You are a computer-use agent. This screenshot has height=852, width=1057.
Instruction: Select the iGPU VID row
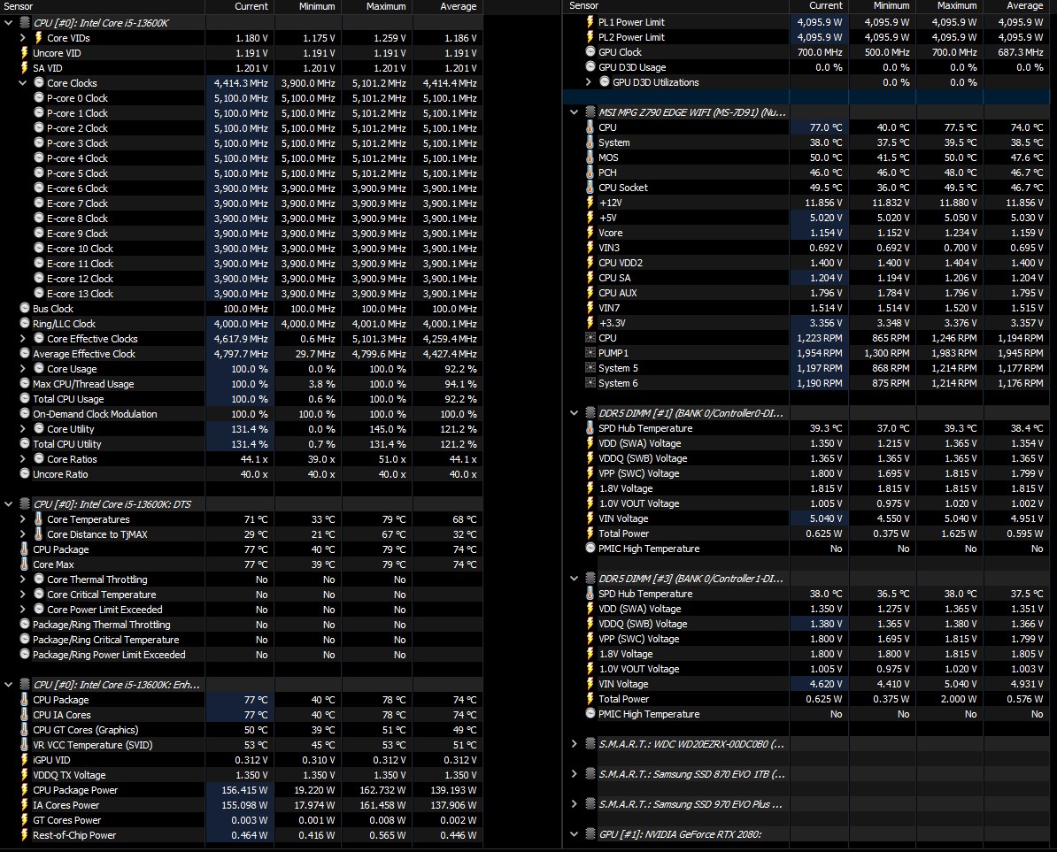(242, 760)
